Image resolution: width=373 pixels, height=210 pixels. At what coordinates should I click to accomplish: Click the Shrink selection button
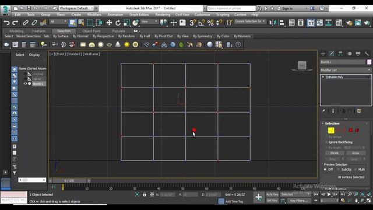pyautogui.click(x=335, y=153)
